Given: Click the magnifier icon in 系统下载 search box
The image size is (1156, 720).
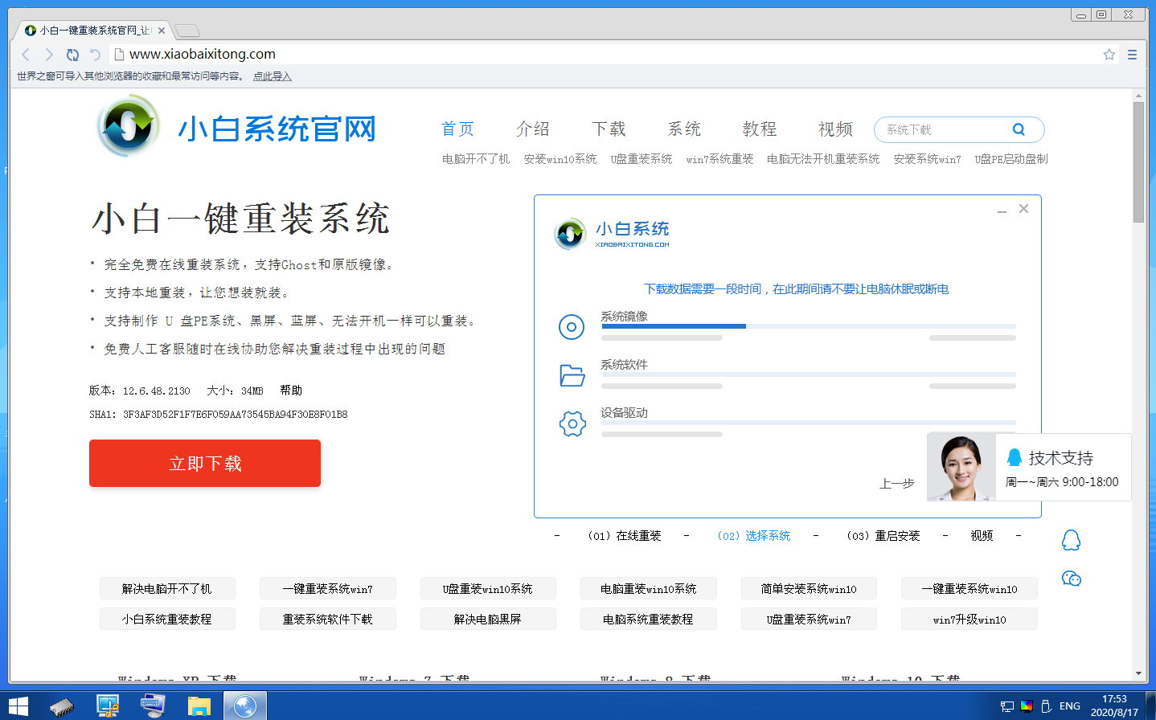Looking at the screenshot, I should pyautogui.click(x=1019, y=129).
